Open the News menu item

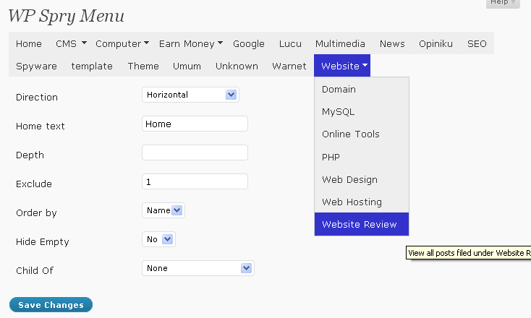tap(392, 43)
